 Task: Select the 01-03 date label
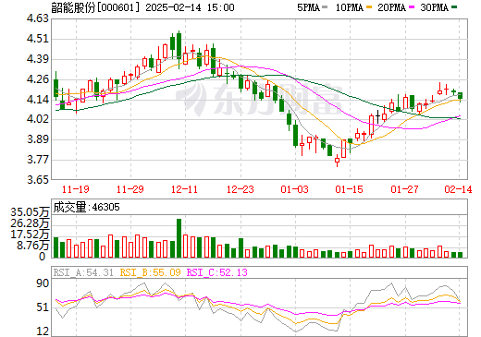click(x=294, y=189)
